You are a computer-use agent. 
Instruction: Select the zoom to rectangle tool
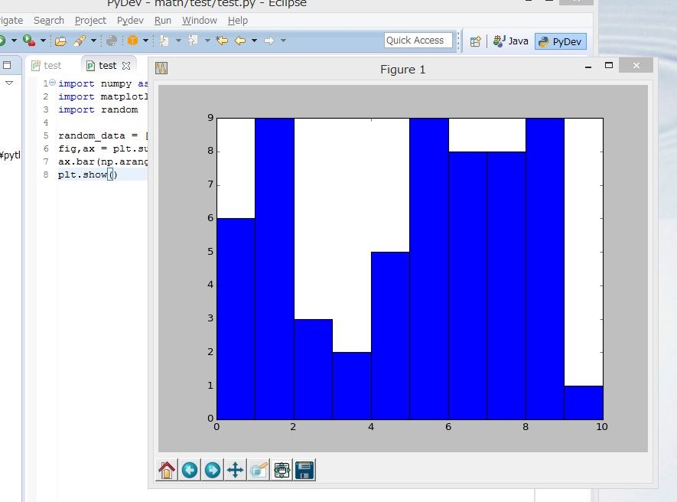[259, 470]
